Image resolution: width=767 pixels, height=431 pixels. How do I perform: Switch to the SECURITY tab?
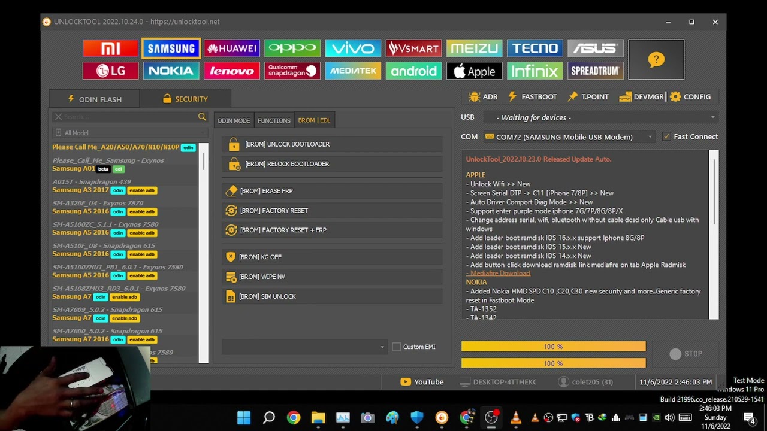click(x=185, y=99)
